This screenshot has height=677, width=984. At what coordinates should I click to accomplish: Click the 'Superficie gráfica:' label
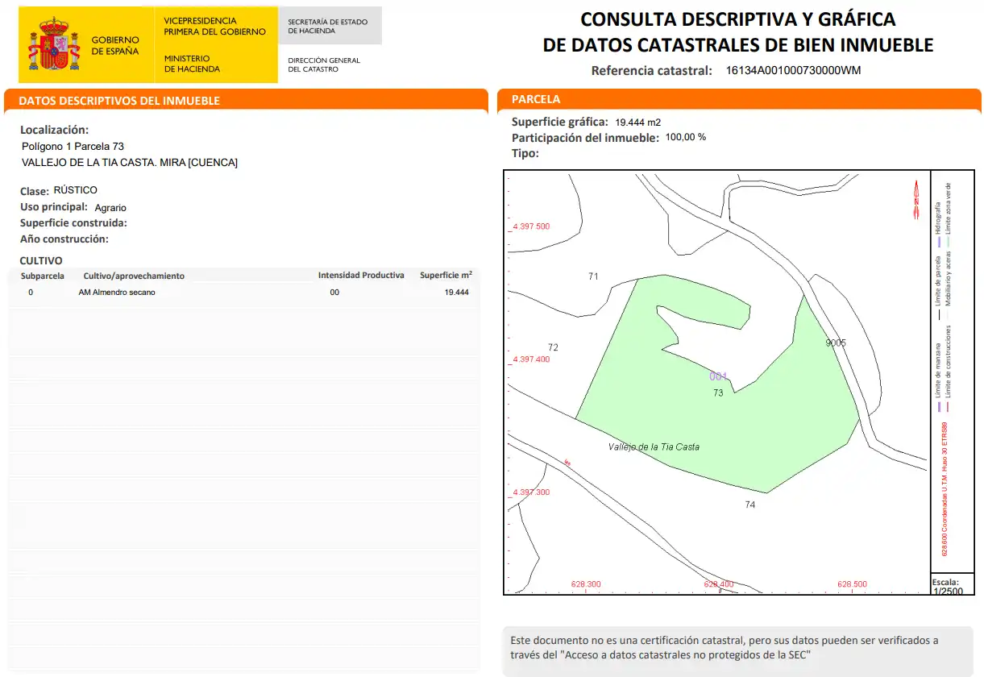click(560, 122)
